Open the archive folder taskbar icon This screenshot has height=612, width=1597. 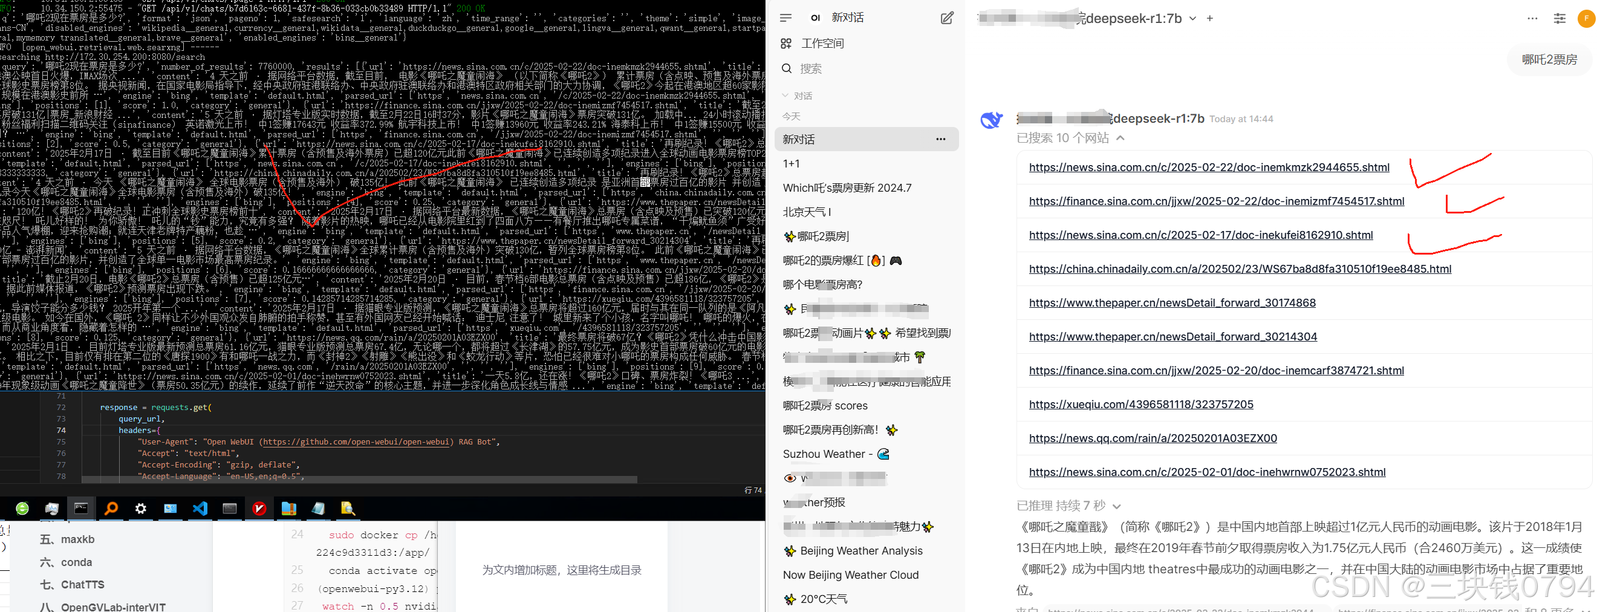[289, 509]
